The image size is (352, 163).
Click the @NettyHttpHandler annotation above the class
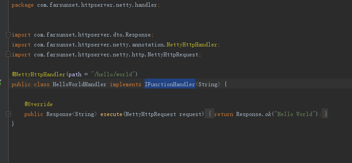click(38, 74)
